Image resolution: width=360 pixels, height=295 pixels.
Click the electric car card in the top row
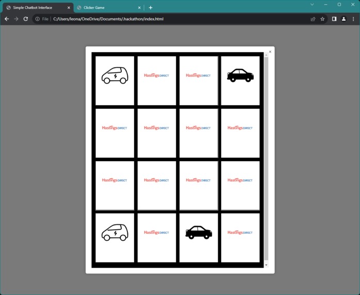pyautogui.click(x=115, y=81)
